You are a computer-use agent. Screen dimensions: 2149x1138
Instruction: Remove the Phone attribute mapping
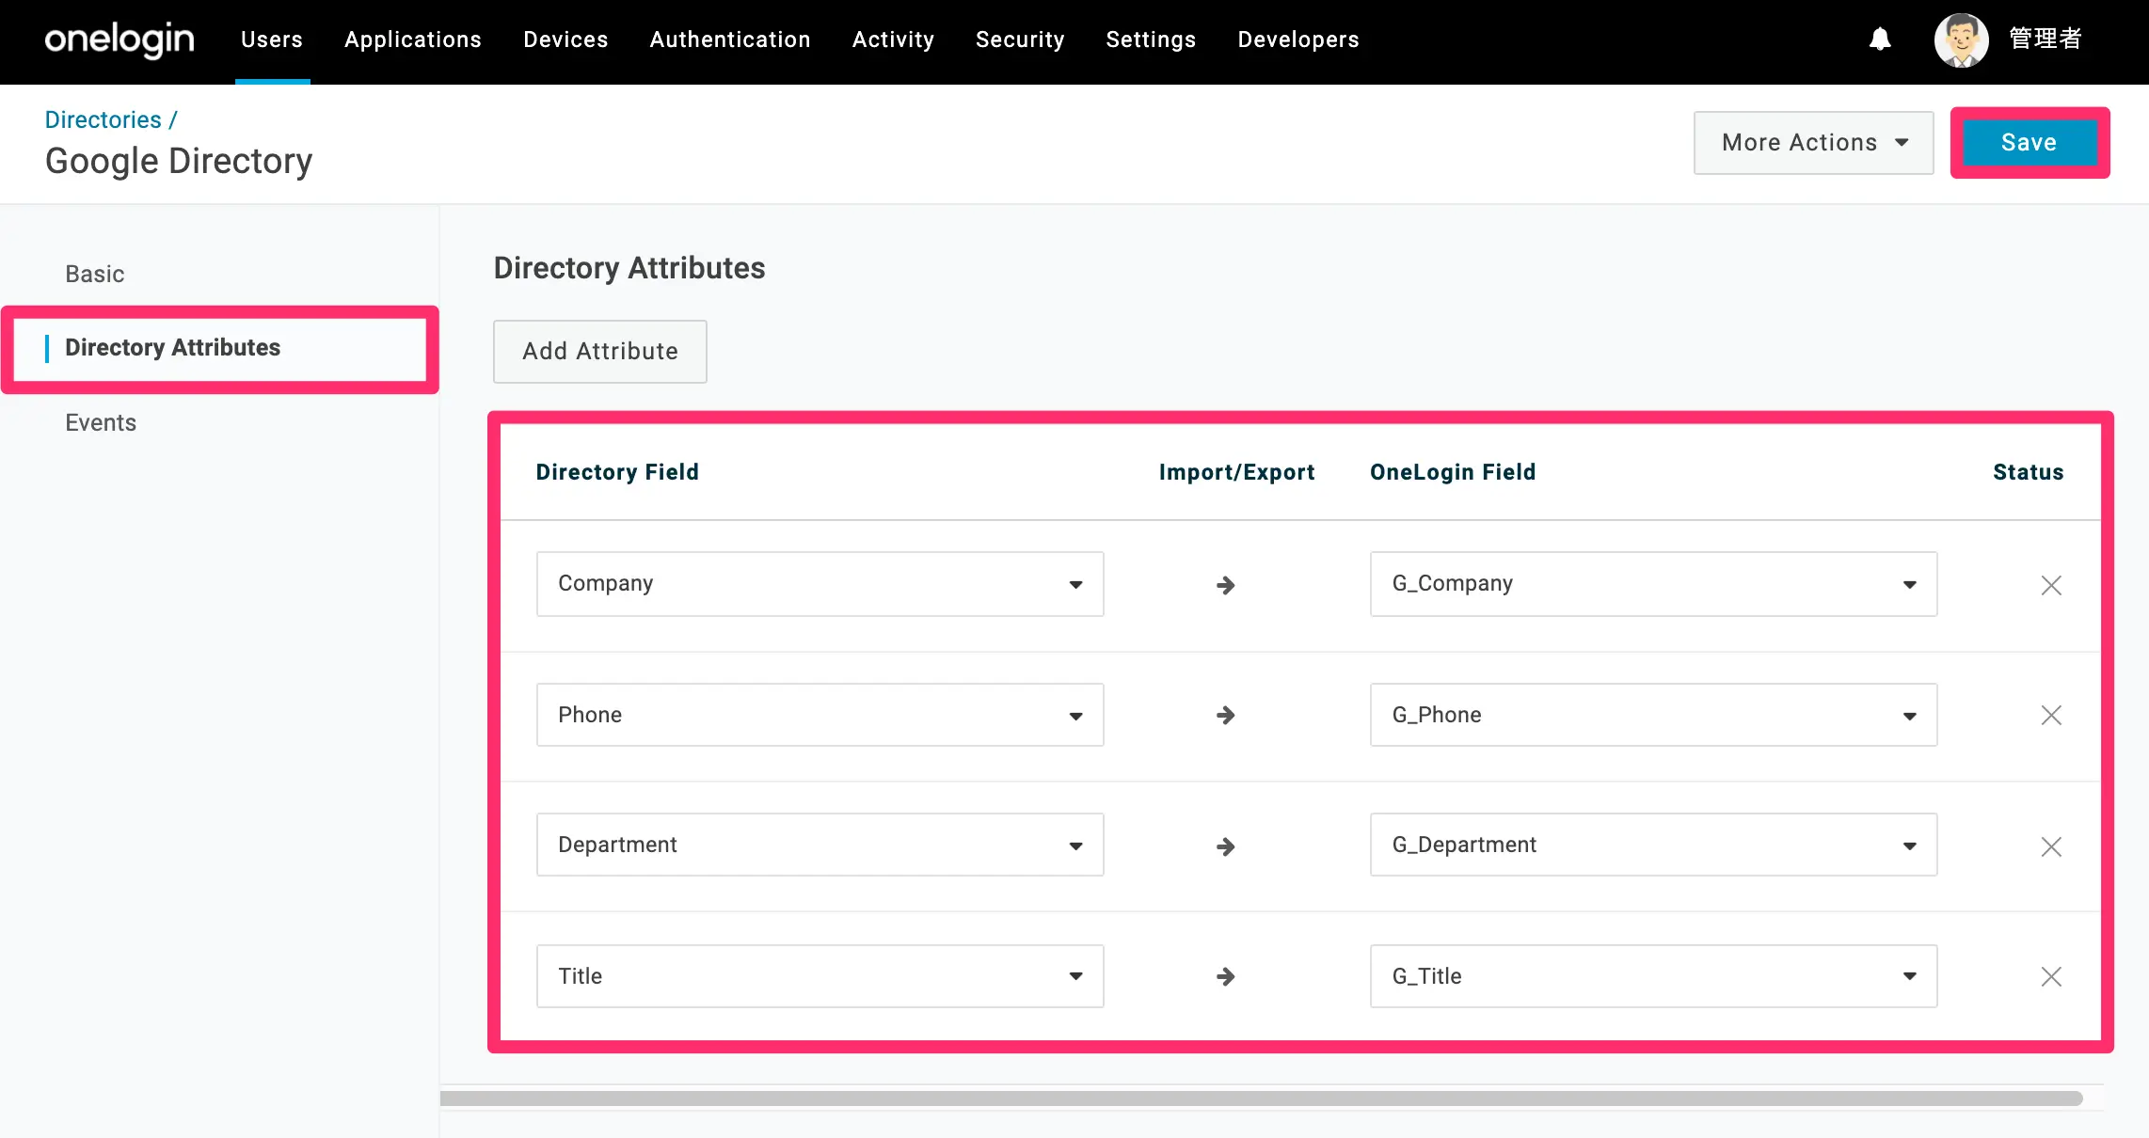coord(2051,715)
